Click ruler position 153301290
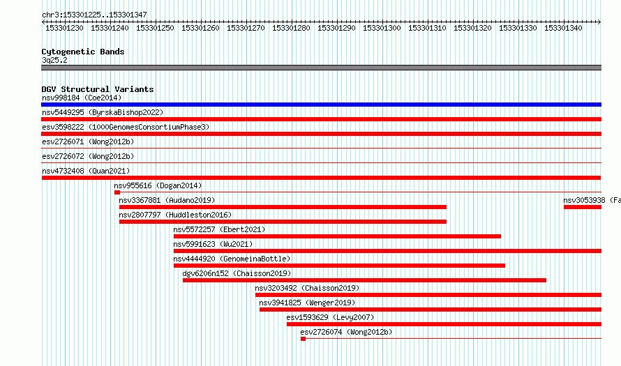 pyautogui.click(x=336, y=28)
